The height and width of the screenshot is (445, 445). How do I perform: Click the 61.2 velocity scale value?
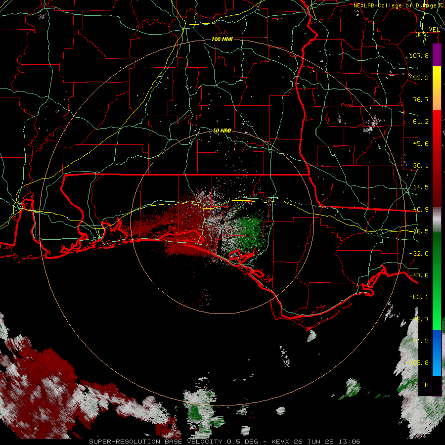tap(421, 122)
